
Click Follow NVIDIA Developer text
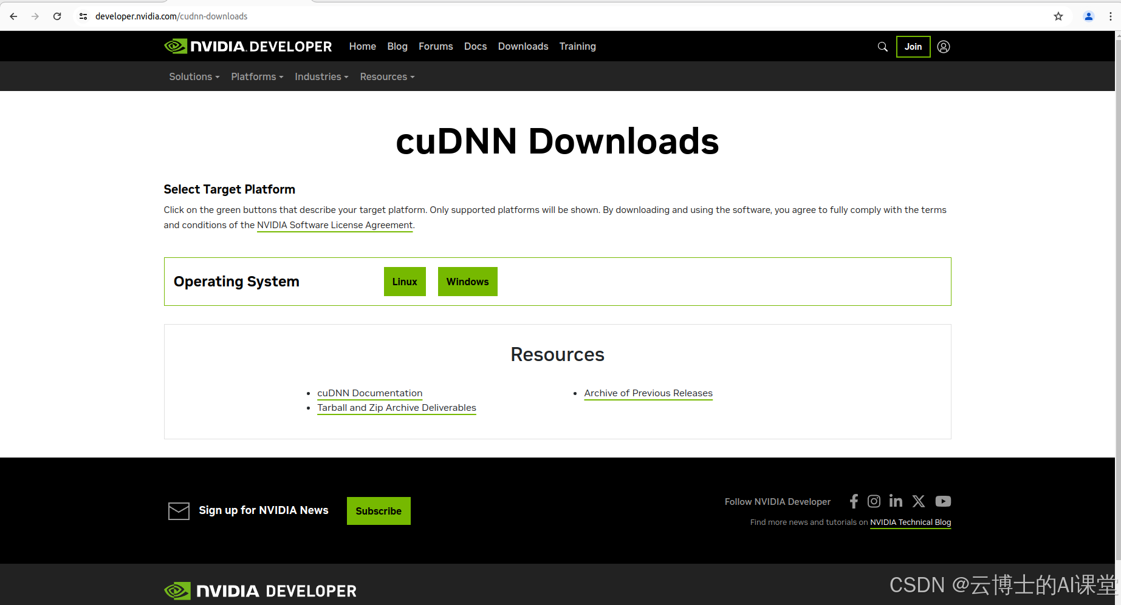tap(777, 502)
